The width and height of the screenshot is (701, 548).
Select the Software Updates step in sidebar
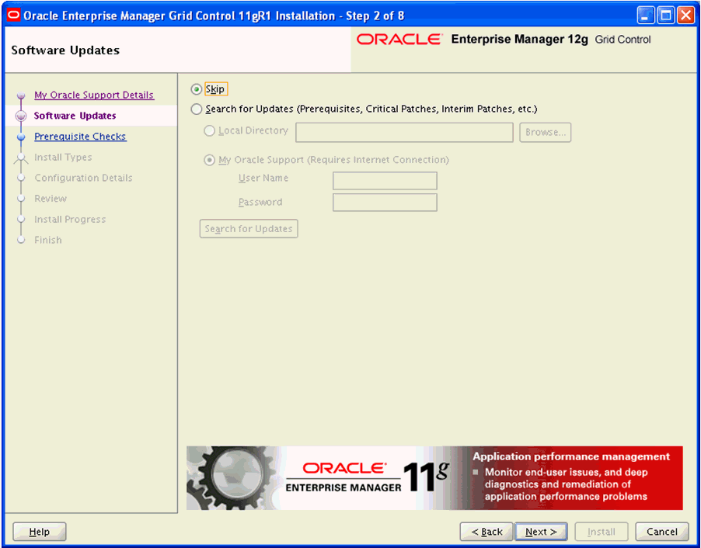75,116
